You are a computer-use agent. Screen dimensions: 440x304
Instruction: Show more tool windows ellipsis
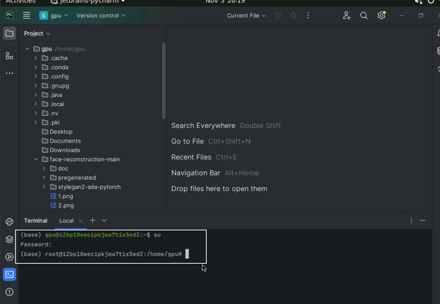pyautogui.click(x=10, y=73)
